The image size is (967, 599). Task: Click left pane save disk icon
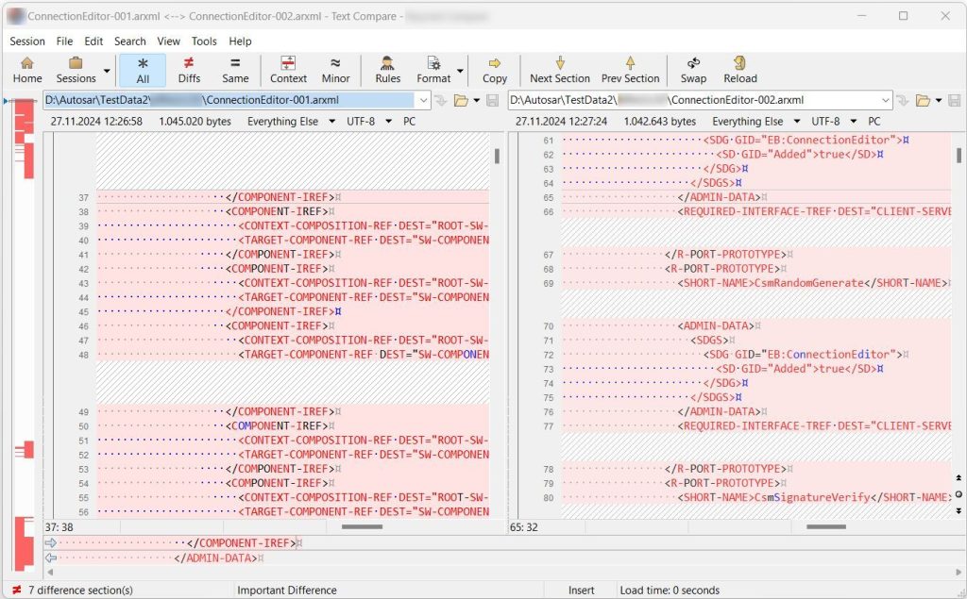point(493,100)
